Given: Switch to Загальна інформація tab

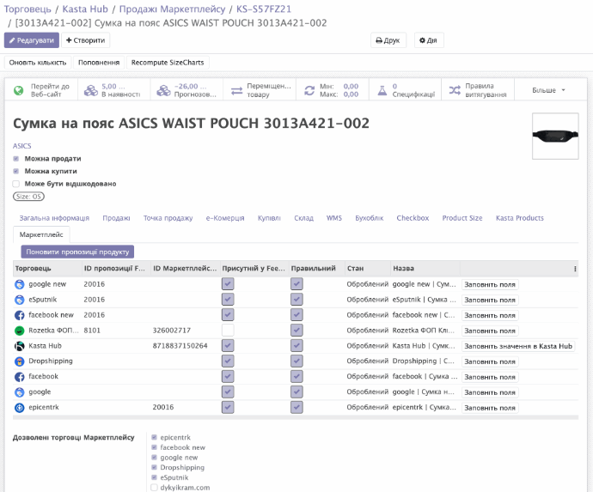Looking at the screenshot, I should click(x=54, y=218).
